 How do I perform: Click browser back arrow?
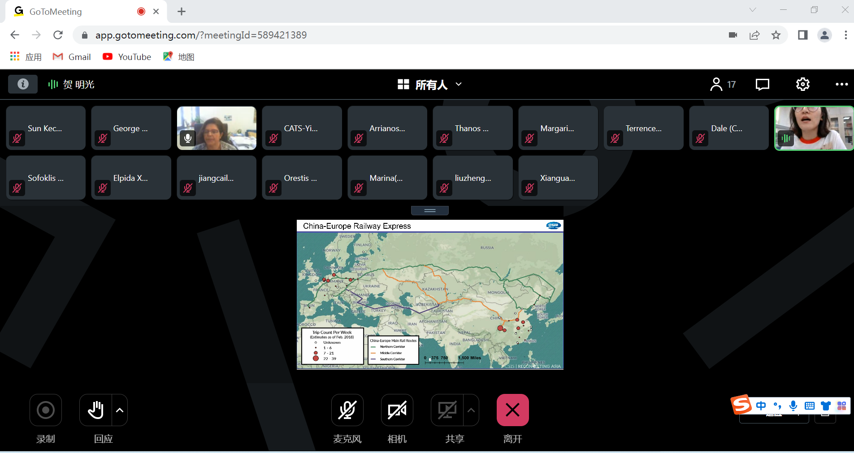pyautogui.click(x=15, y=35)
